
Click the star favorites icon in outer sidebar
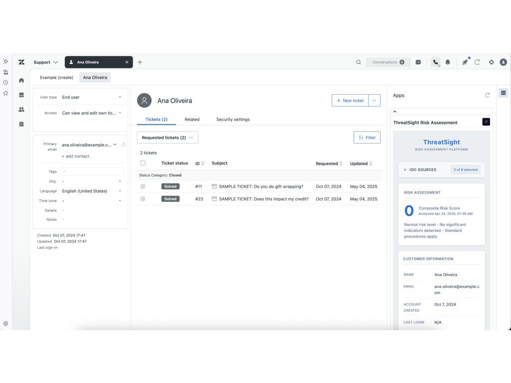click(5, 93)
